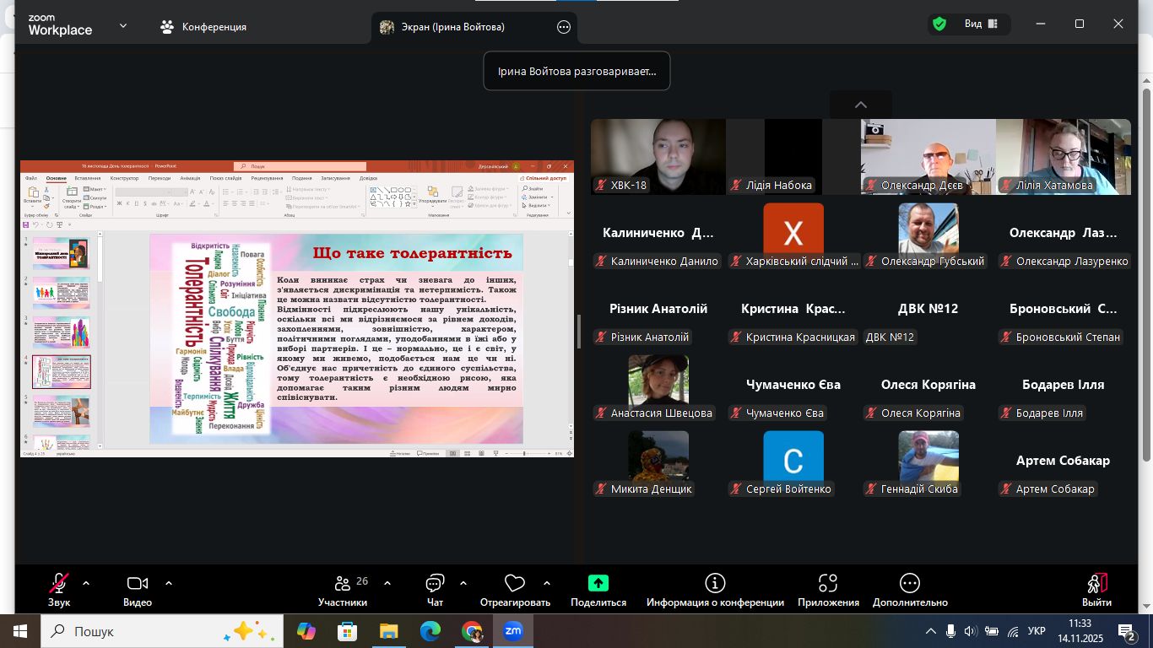Expand audio options arrow beside Звук
Screen dimensions: 1153x648
(x=85, y=583)
